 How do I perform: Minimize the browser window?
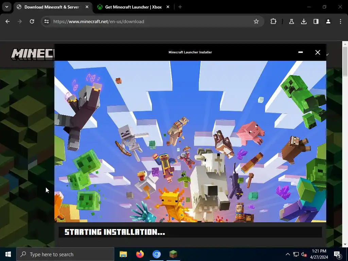tap(309, 7)
